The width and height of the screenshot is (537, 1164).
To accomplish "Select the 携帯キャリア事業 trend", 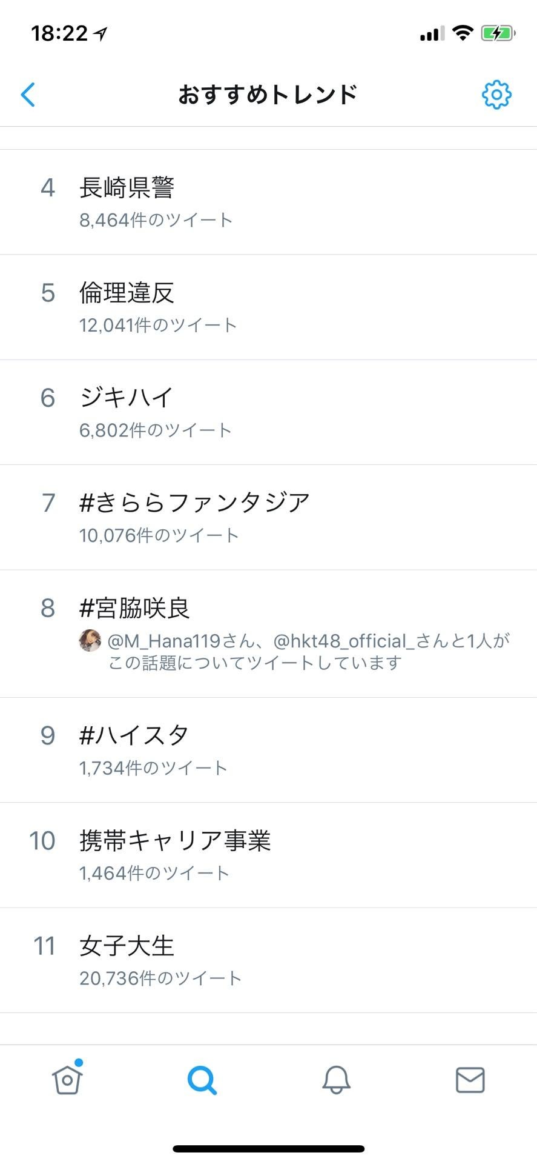I will tap(176, 841).
